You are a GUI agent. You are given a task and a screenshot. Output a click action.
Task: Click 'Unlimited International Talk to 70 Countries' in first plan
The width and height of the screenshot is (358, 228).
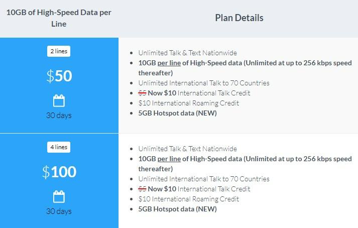click(x=204, y=83)
